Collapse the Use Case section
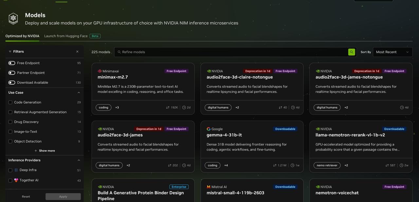 [x=79, y=93]
